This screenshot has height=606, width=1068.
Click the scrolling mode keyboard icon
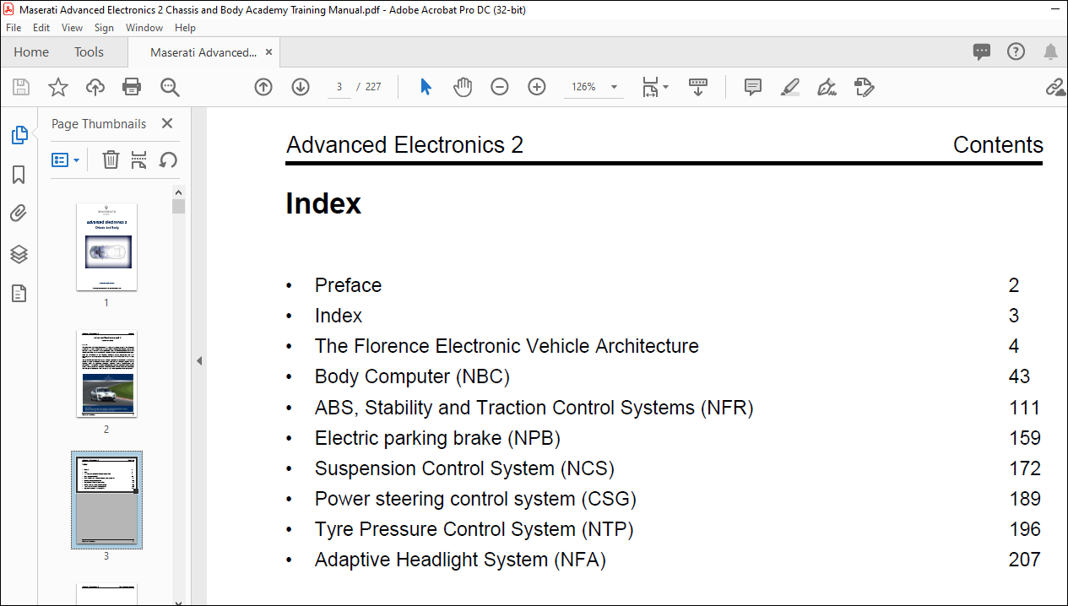698,87
